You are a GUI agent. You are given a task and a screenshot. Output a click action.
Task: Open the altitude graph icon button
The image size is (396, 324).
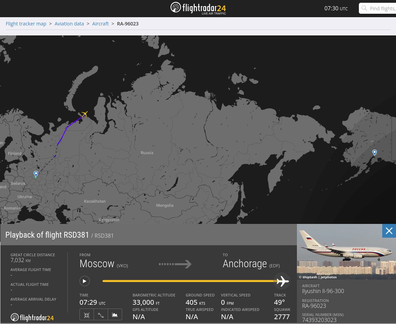(x=115, y=315)
